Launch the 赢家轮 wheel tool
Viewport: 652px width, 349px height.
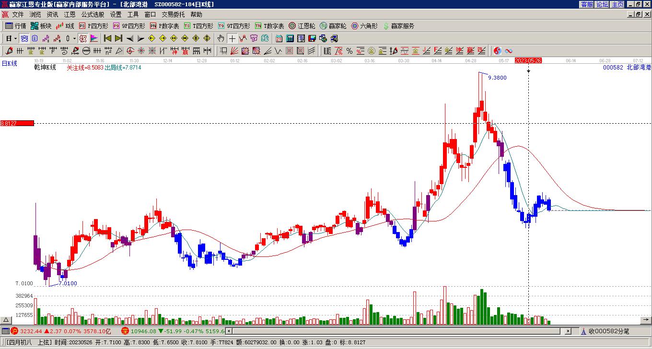coord(333,26)
